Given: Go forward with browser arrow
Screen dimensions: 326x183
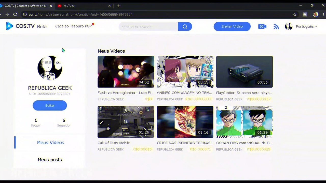Looking at the screenshot, I should point(7,14).
